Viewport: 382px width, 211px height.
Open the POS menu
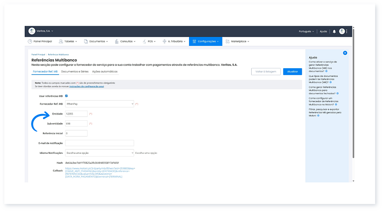(149, 42)
